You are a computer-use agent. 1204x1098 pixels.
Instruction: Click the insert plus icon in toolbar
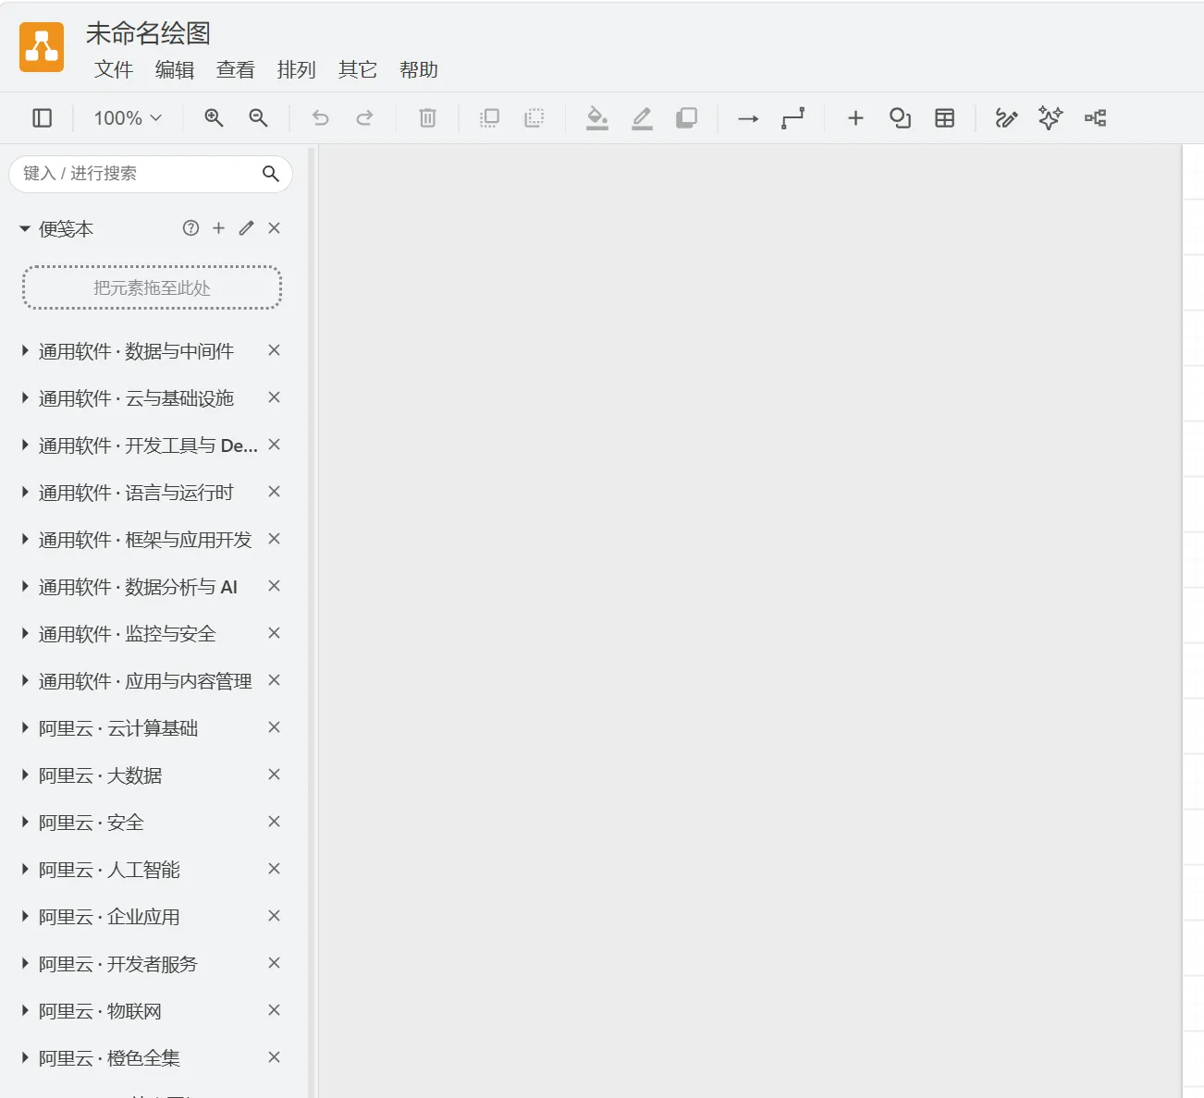pyautogui.click(x=855, y=117)
